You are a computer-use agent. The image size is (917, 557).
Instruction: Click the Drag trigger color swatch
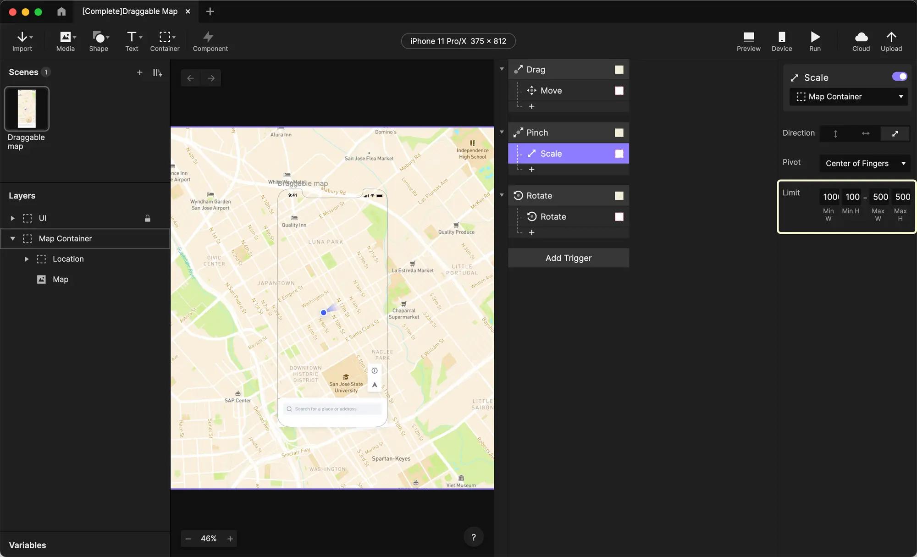pos(619,70)
